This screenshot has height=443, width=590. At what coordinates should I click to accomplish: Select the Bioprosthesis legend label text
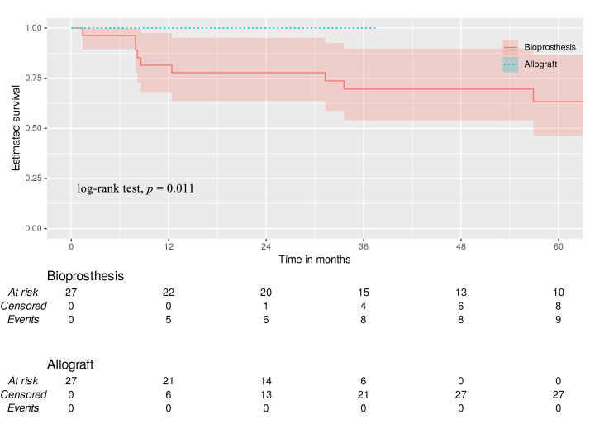tap(550, 47)
